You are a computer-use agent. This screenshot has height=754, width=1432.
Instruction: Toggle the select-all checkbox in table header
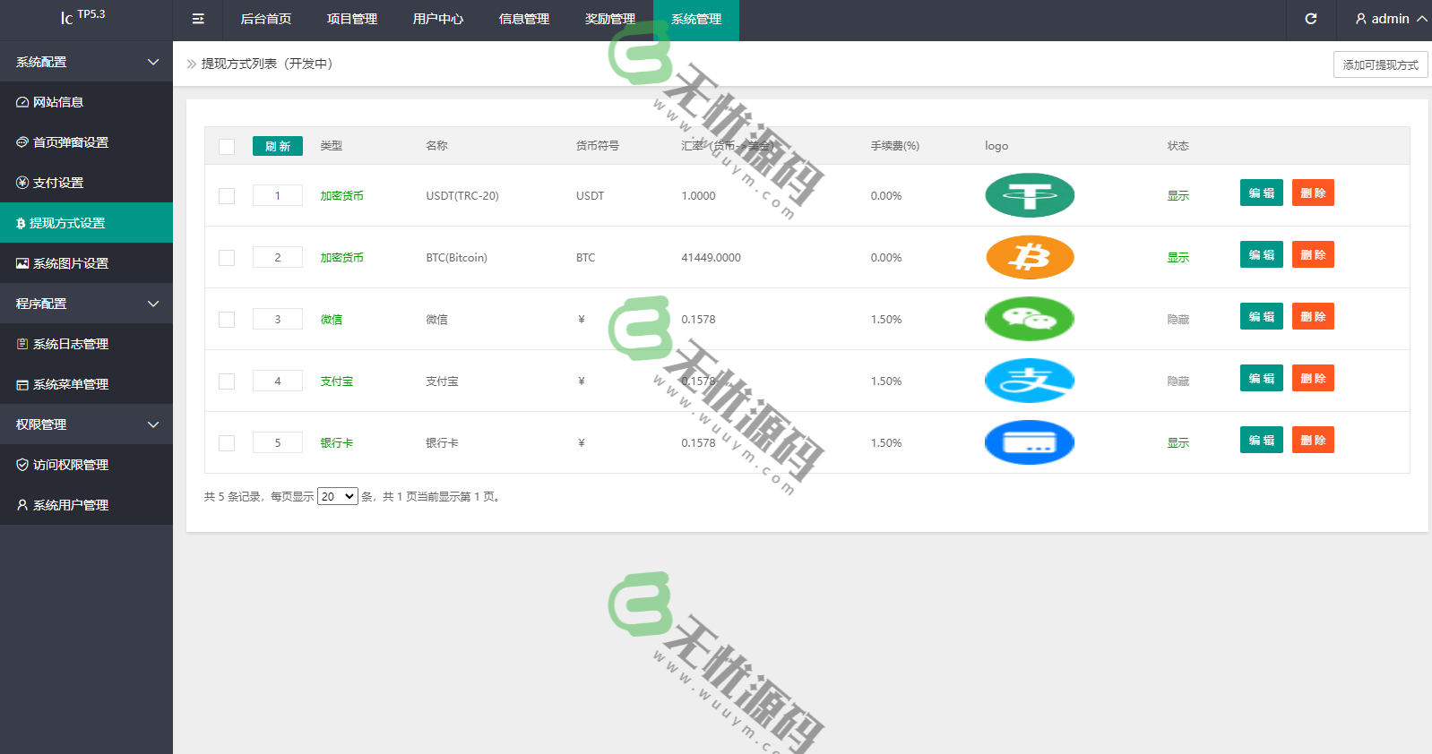click(x=227, y=147)
